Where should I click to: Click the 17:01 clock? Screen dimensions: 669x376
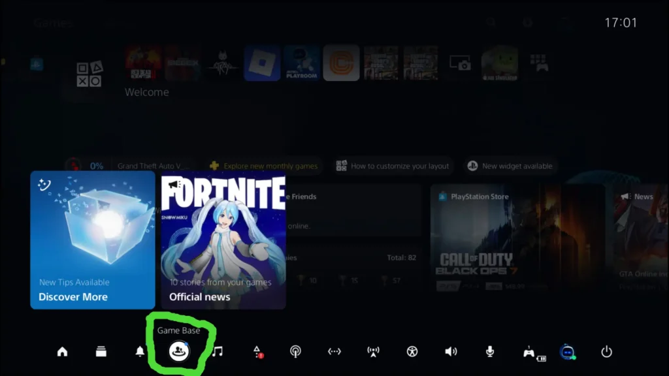pos(621,23)
